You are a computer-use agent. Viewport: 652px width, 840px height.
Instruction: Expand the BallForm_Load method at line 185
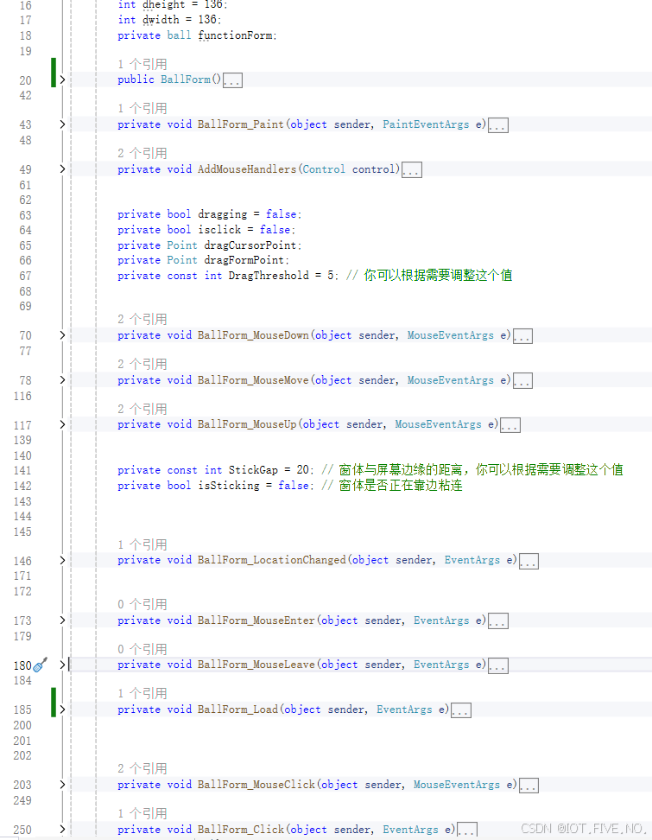tap(62, 710)
